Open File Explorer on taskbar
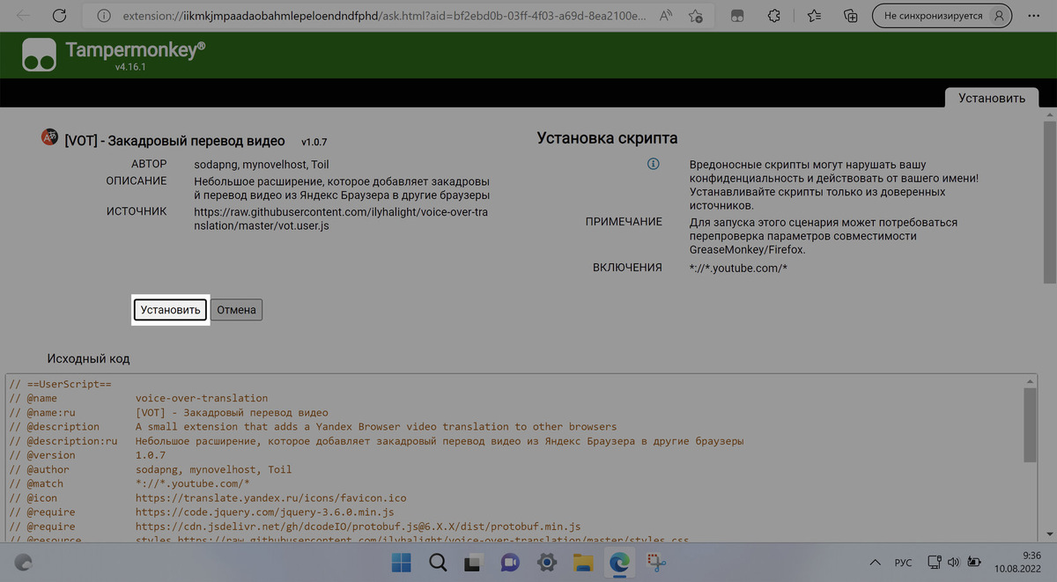Viewport: 1057px width, 582px height. (x=582, y=562)
